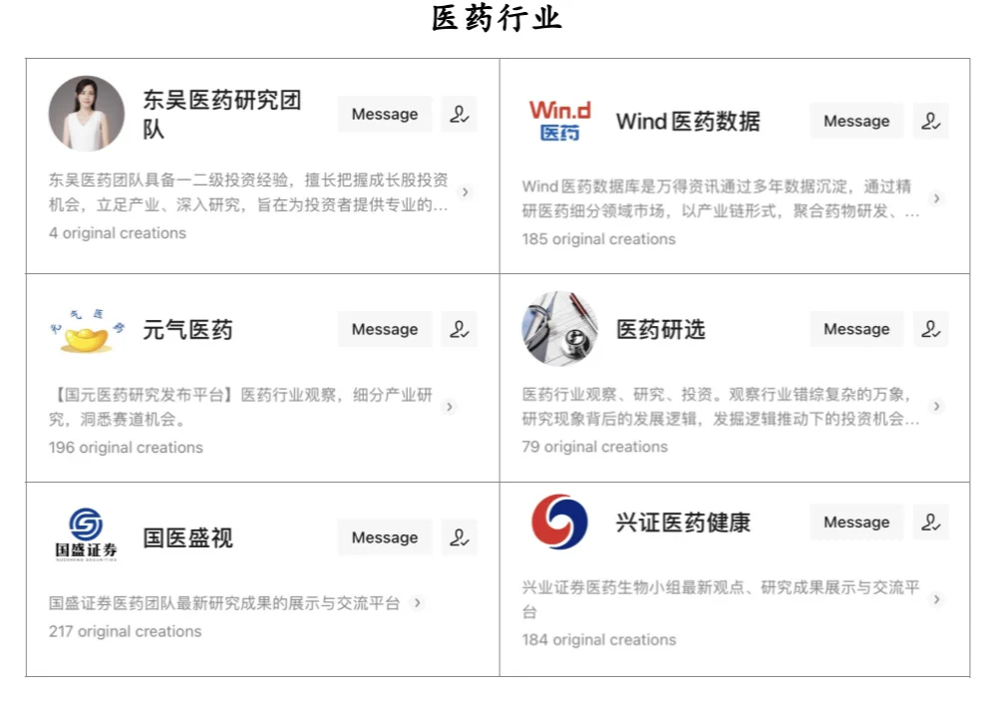The image size is (993, 702).
Task: Click the 医药行业 page heading
Action: click(496, 18)
